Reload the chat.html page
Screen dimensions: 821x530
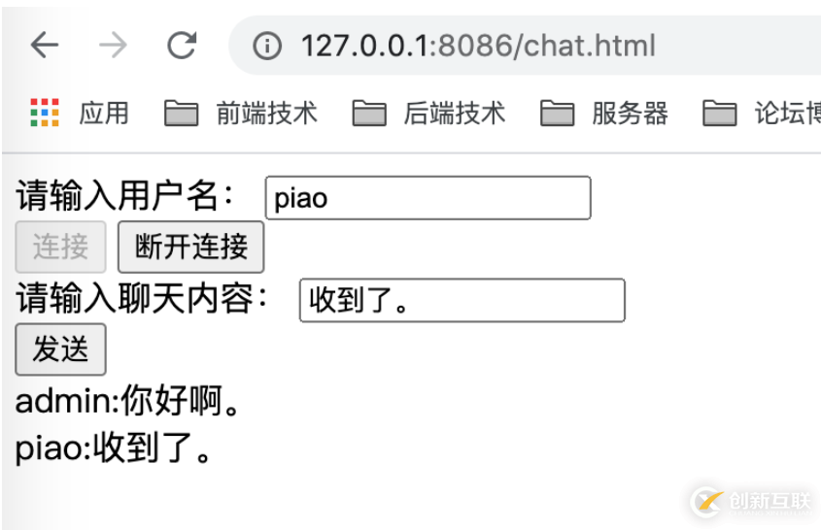(x=182, y=46)
